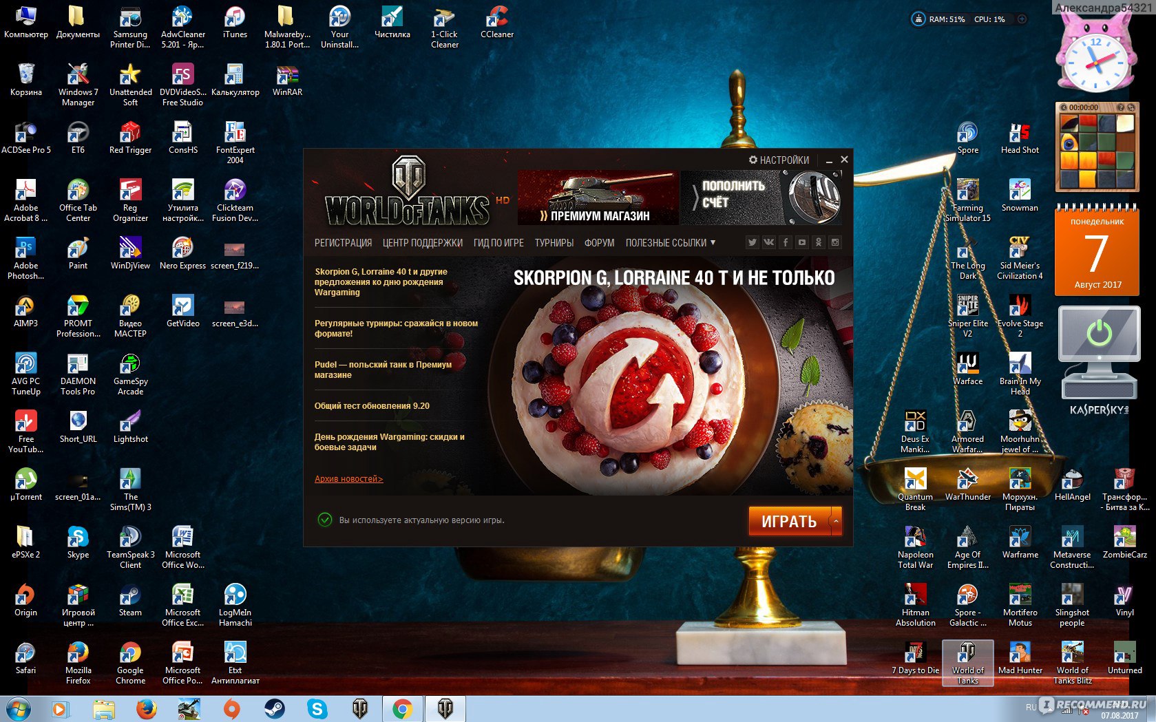Image resolution: width=1156 pixels, height=722 pixels.
Task: Select the World of Tanks Blitz shortcut
Action: point(1072,663)
